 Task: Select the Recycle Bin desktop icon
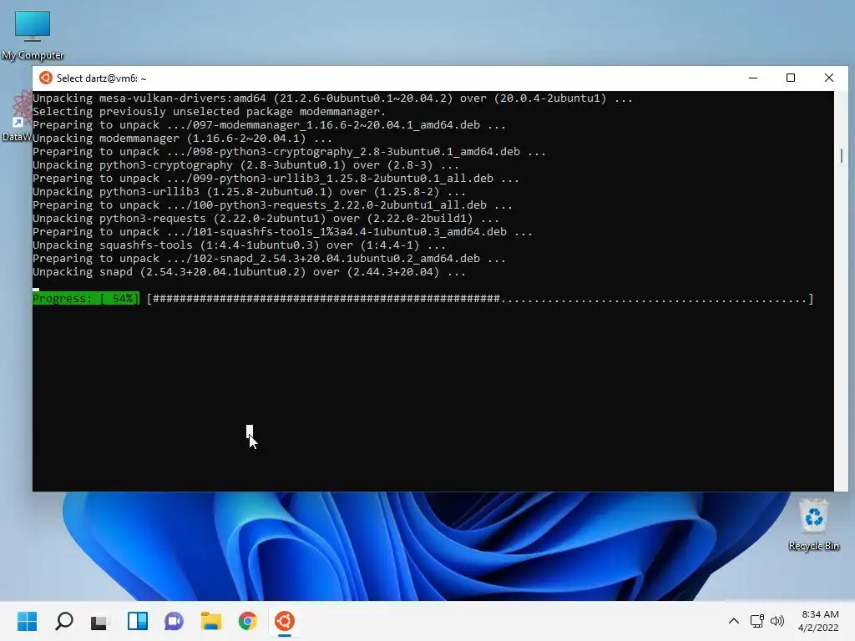tap(813, 524)
